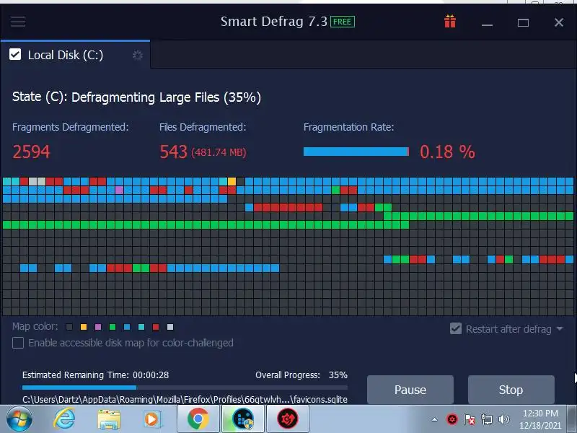Stop the defrag process
The width and height of the screenshot is (577, 433).
tap(511, 390)
